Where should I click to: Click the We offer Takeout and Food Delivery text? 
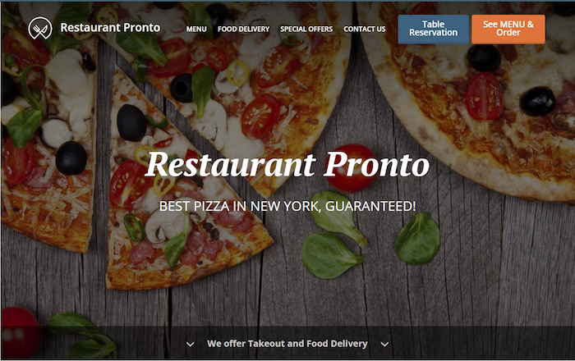[287, 344]
